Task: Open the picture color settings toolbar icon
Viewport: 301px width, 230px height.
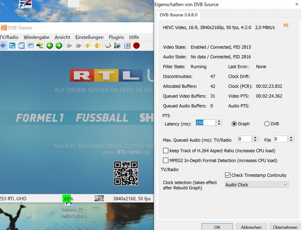Action: click(117, 46)
